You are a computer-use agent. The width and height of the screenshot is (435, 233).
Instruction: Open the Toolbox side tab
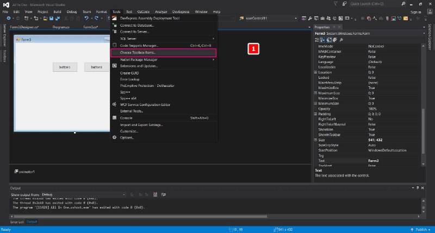[x=4, y=56]
